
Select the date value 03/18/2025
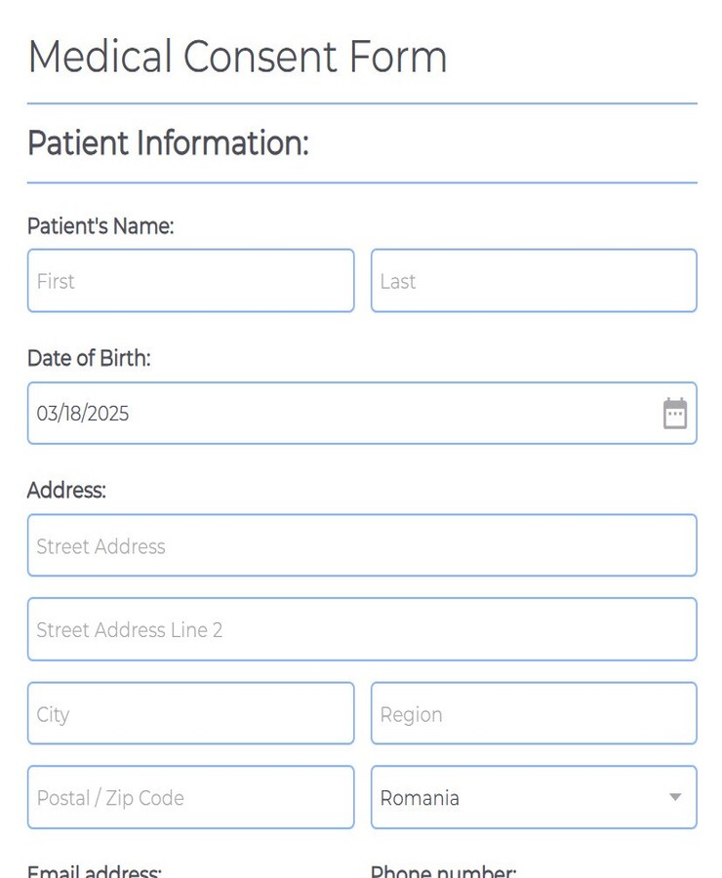tap(83, 414)
